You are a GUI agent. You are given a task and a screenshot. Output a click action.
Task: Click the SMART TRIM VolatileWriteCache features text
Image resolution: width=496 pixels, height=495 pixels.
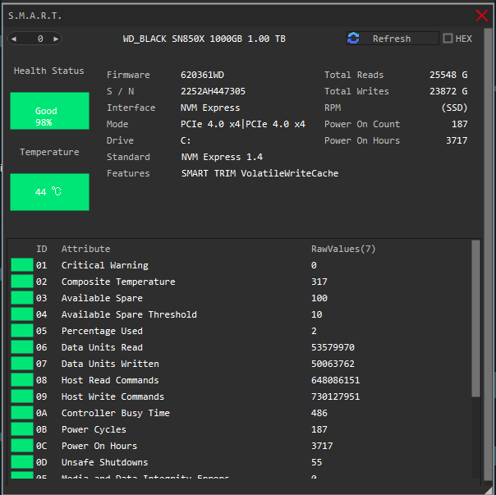point(259,174)
